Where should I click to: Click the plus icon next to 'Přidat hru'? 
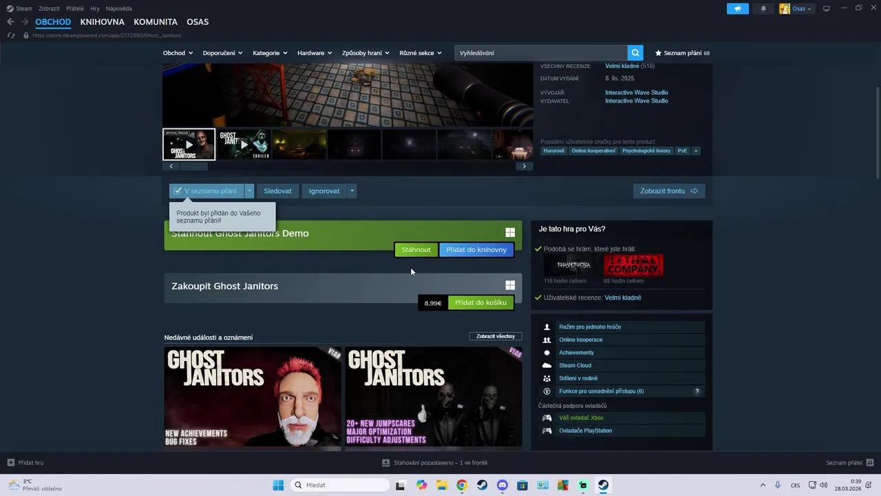10,463
